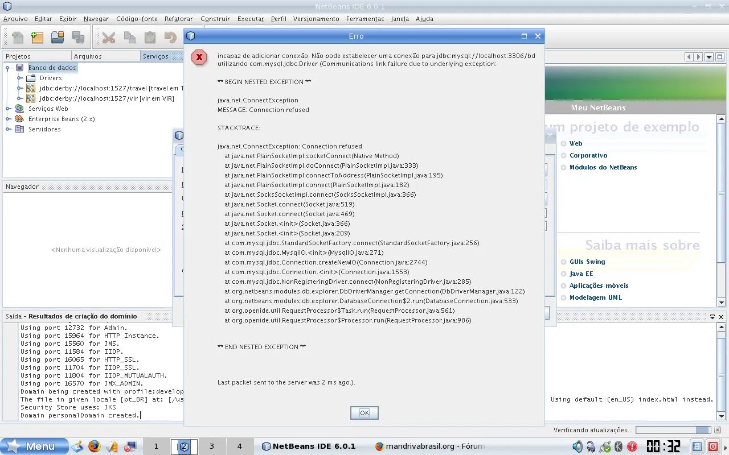Switch to the Projetos tab
729x455 pixels.
click(x=18, y=56)
